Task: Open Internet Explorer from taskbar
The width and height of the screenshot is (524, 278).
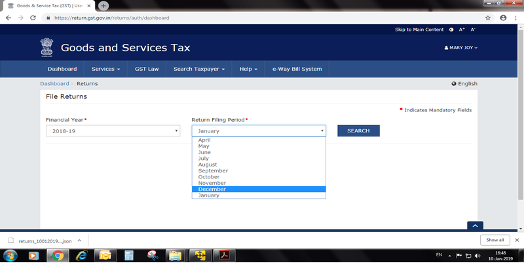Action: pos(81,256)
